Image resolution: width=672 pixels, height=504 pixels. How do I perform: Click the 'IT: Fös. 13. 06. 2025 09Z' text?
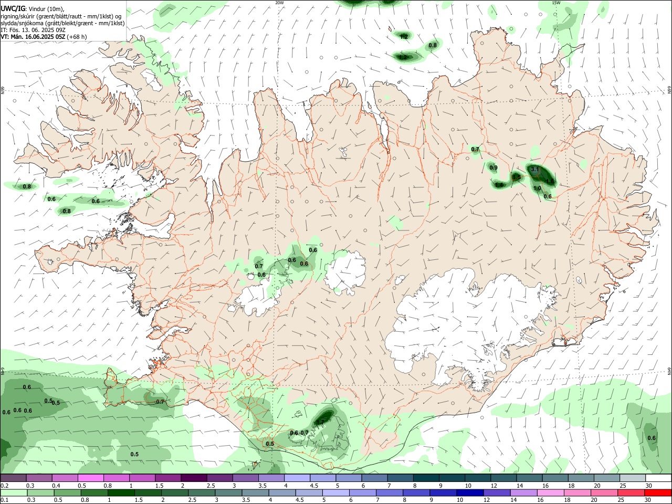33,30
